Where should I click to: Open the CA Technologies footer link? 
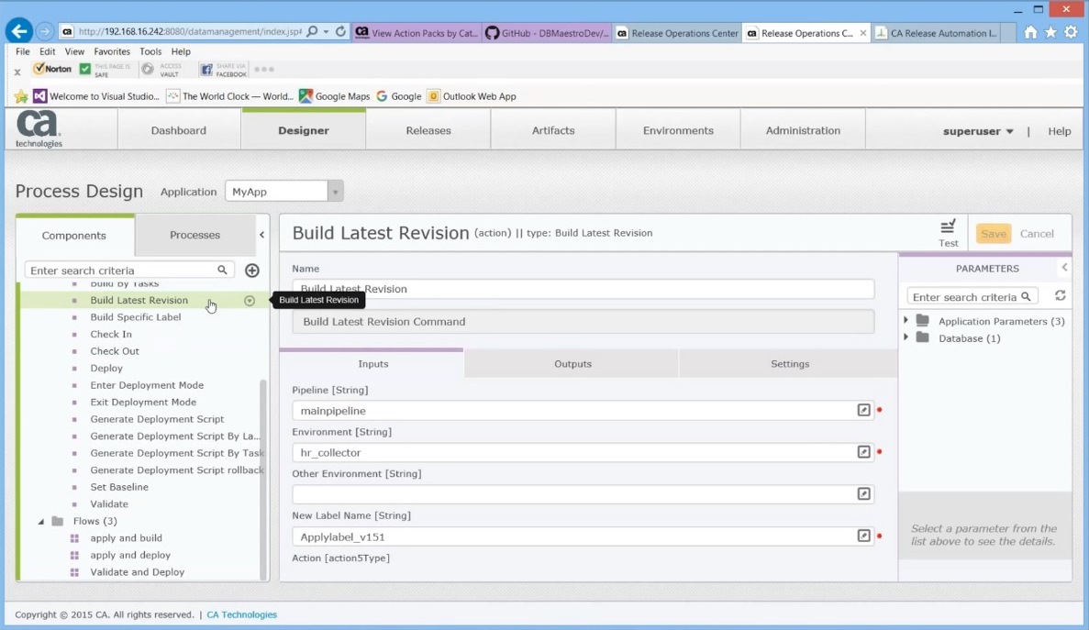(x=241, y=615)
